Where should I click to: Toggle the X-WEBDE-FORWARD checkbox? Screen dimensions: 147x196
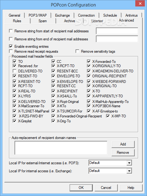click(x=89, y=81)
